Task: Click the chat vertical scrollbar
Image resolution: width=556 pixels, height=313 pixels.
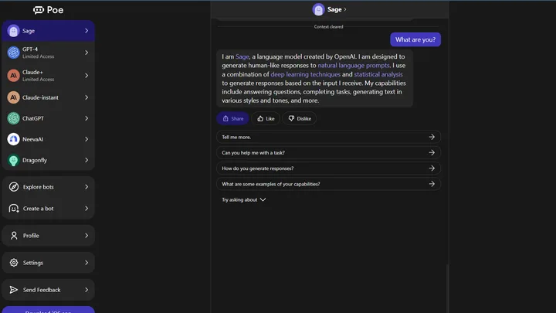Action: [447, 287]
